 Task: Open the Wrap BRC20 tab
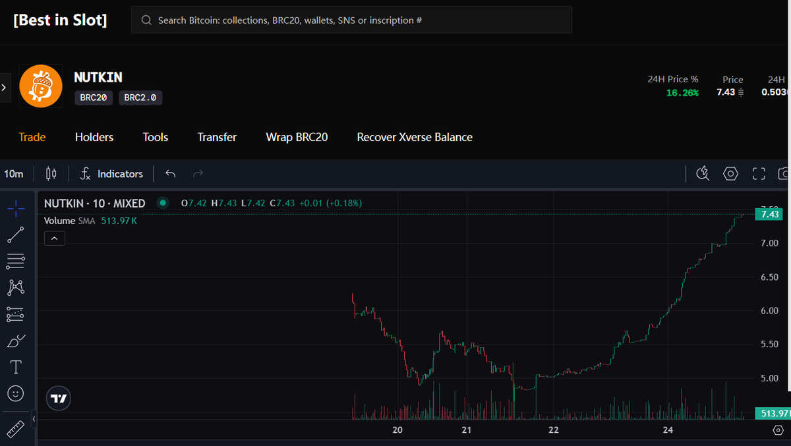297,137
